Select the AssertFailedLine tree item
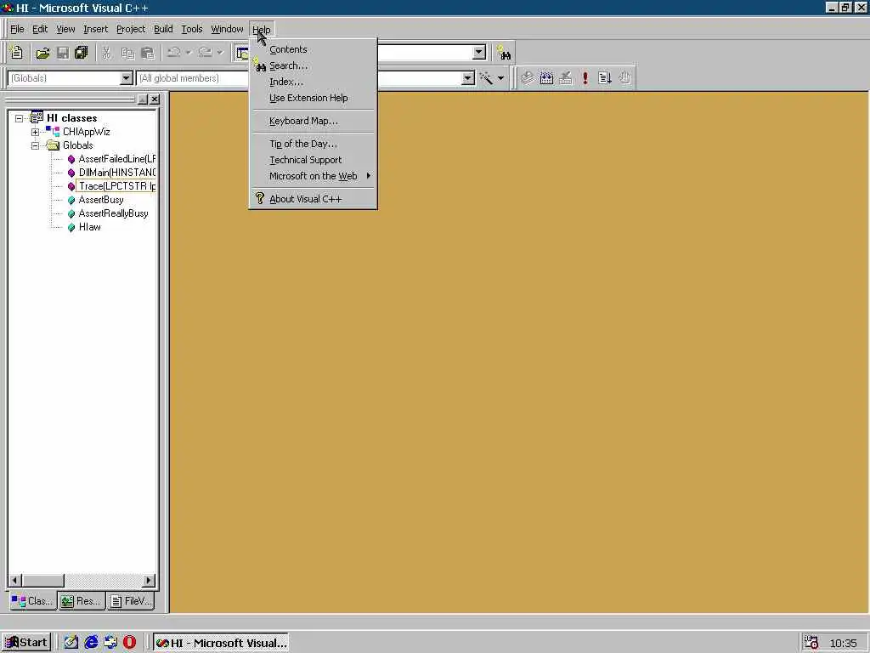This screenshot has width=870, height=653. pyautogui.click(x=116, y=159)
